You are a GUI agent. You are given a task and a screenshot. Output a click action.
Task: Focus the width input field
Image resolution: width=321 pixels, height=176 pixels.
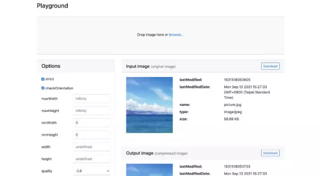click(x=92, y=147)
